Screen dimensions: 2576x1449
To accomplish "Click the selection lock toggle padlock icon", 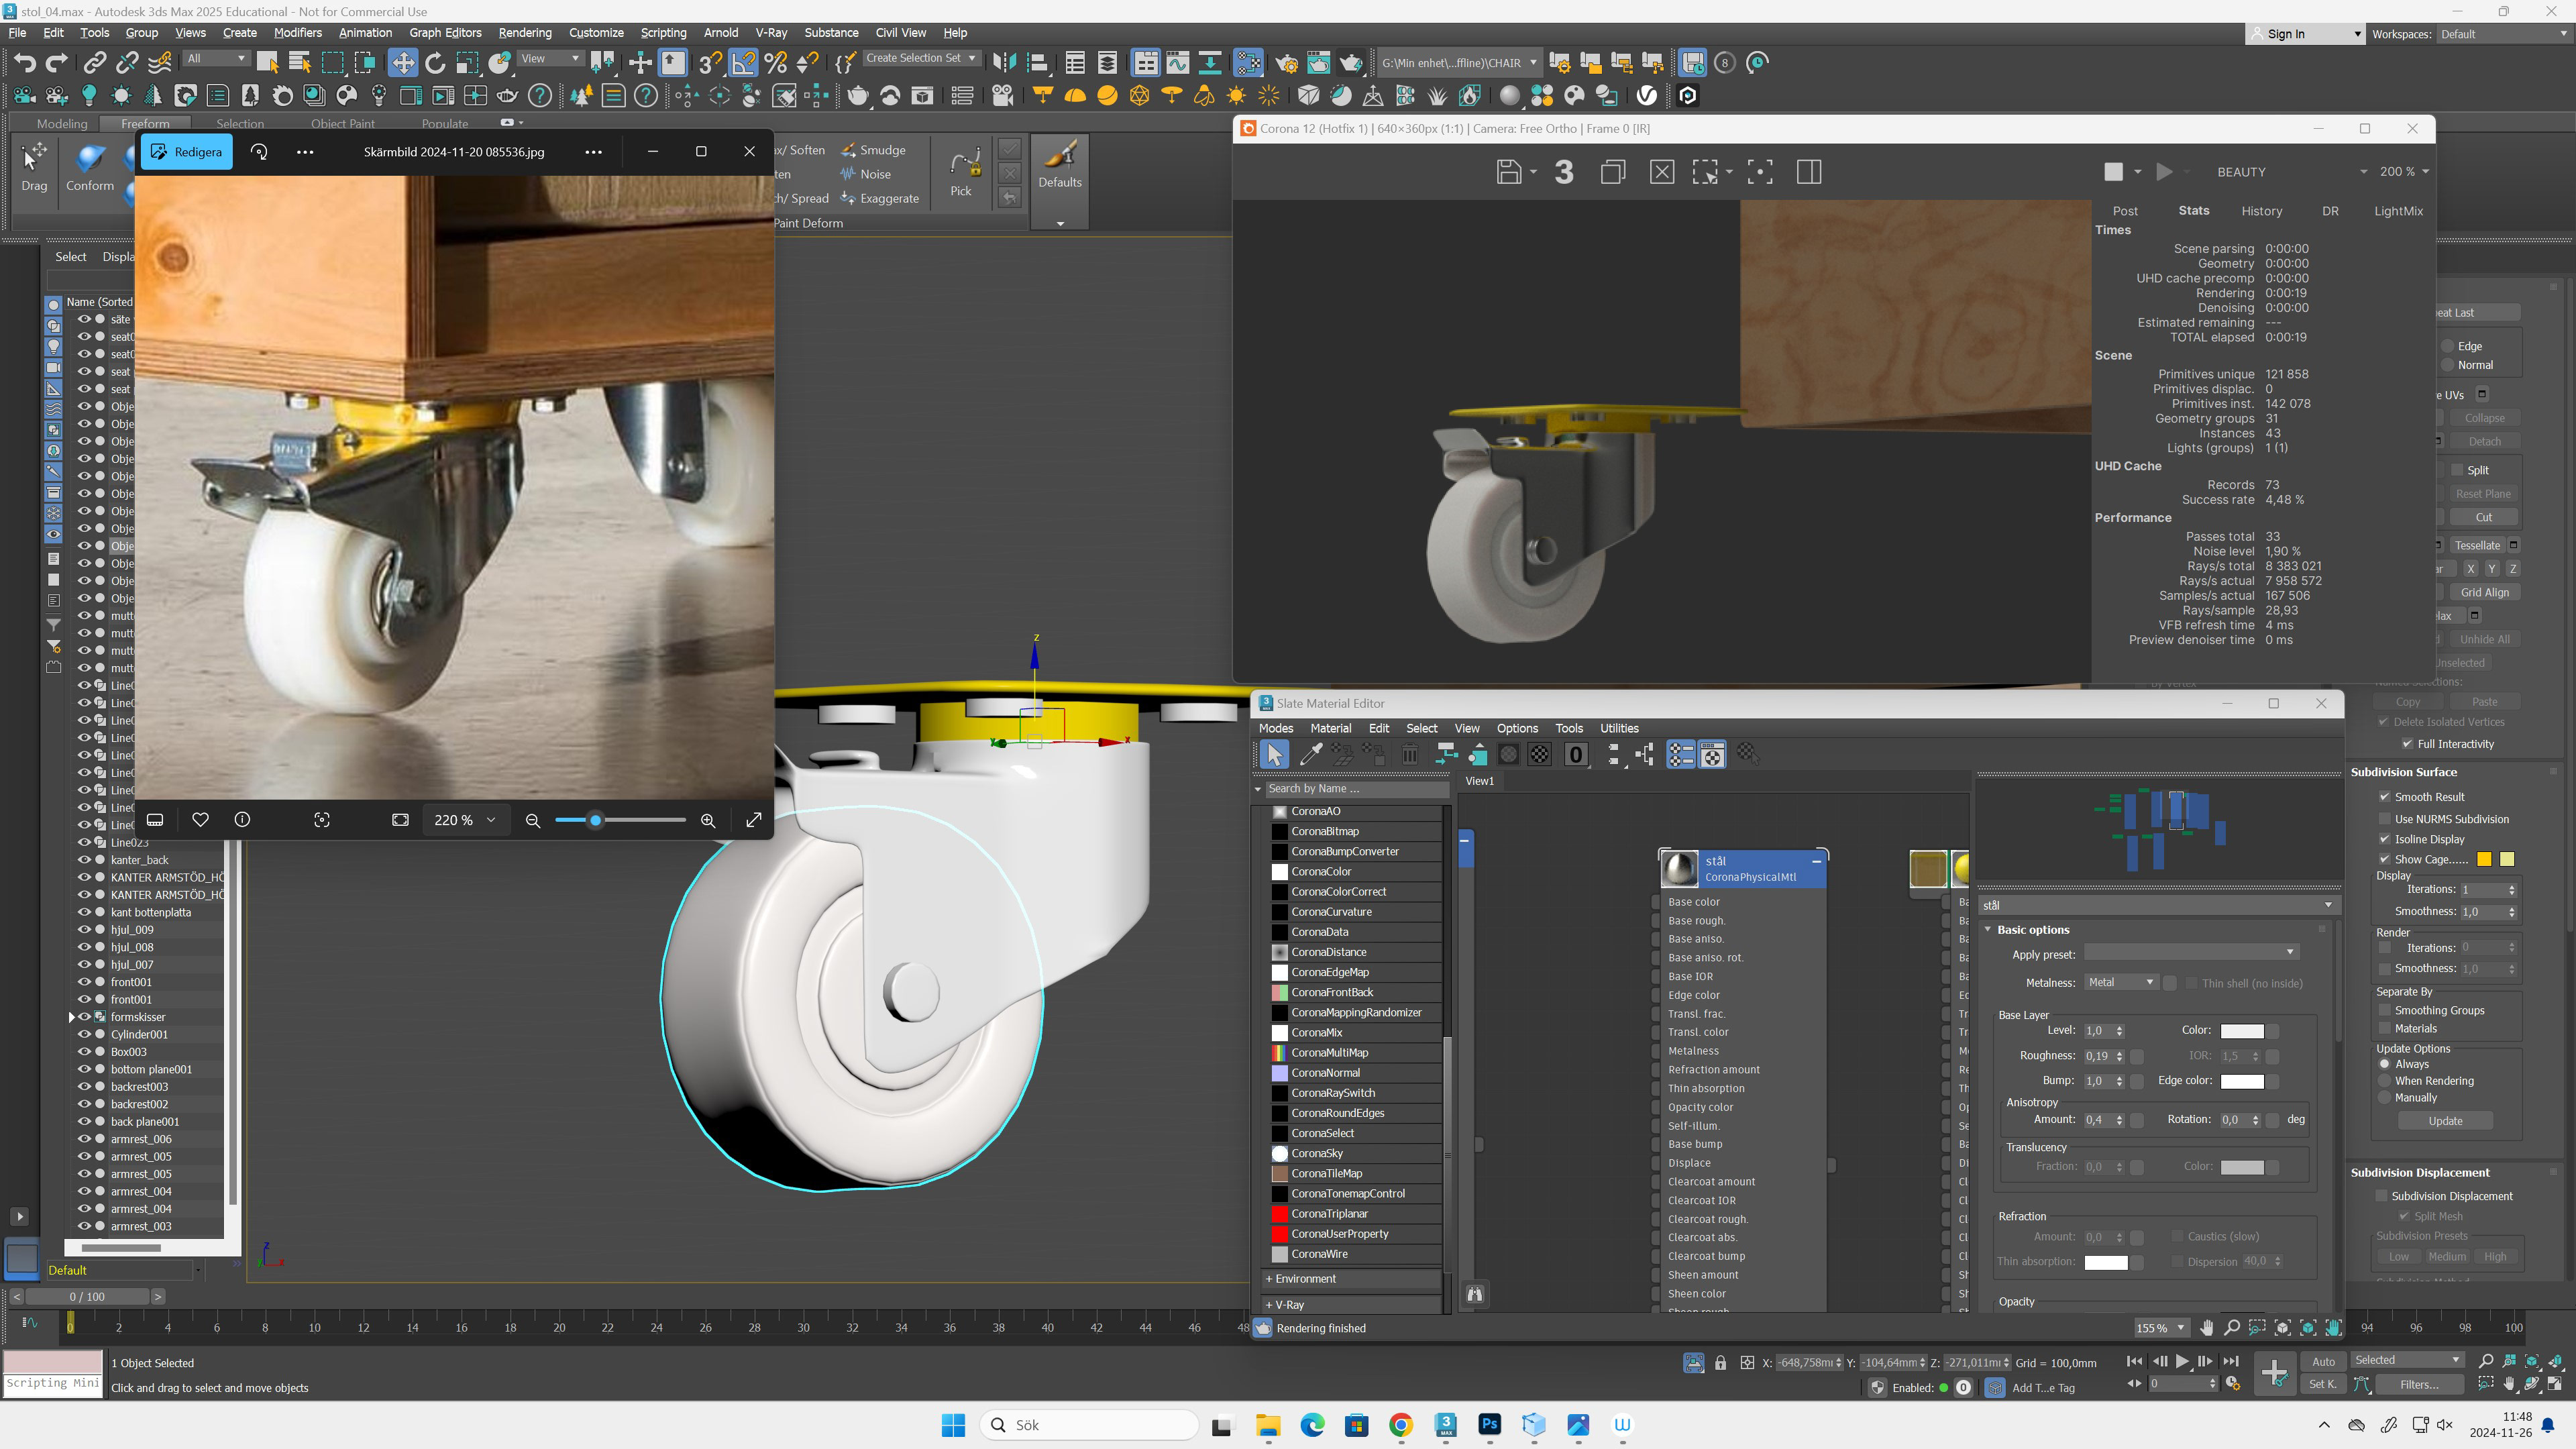I will tap(1720, 1363).
